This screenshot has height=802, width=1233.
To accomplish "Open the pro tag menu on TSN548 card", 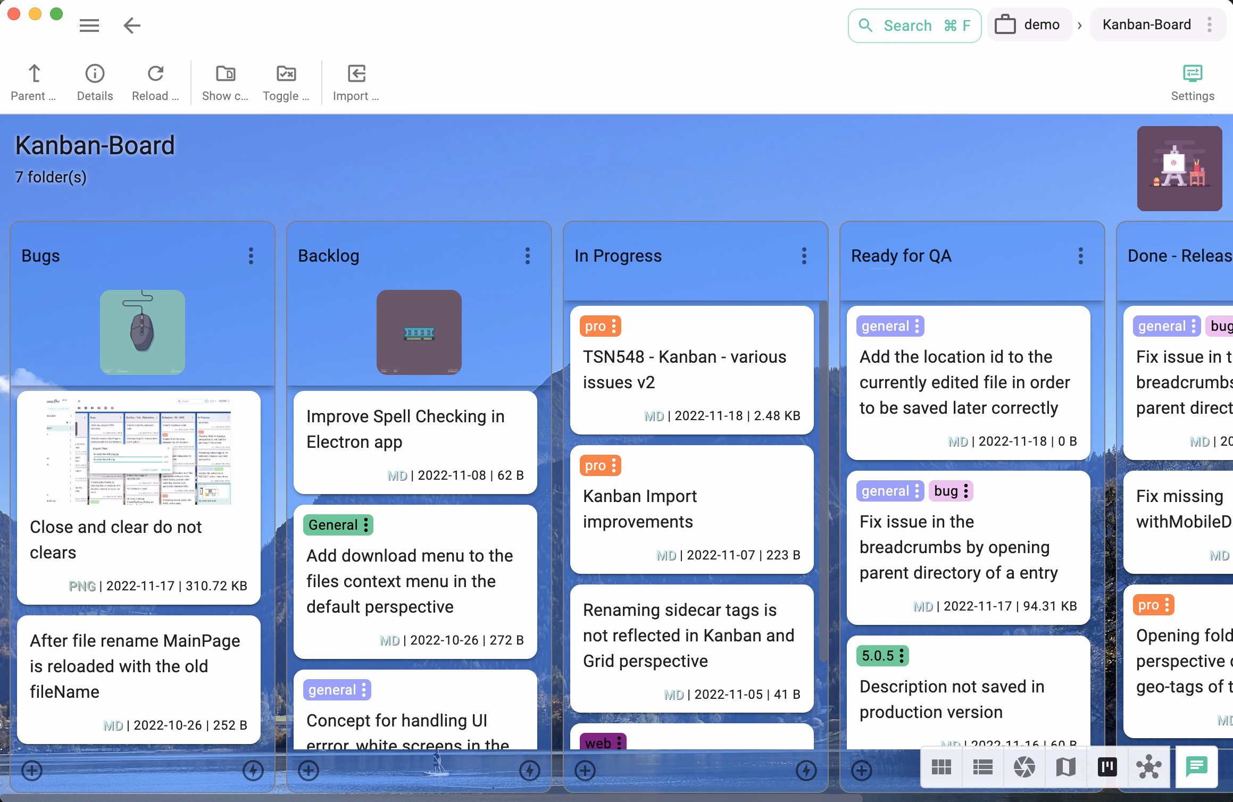I will [614, 326].
